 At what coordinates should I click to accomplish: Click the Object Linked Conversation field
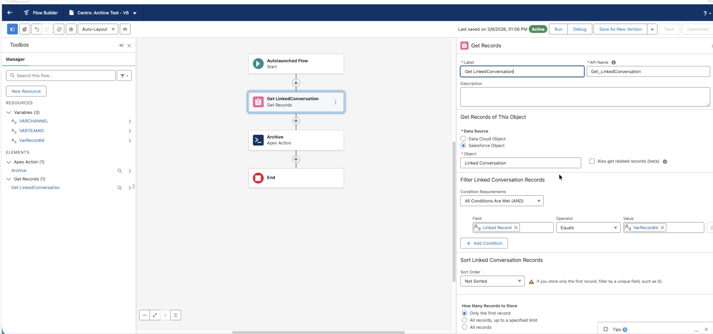click(x=521, y=163)
